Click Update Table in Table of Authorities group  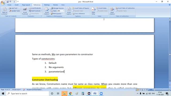pos(121,11)
